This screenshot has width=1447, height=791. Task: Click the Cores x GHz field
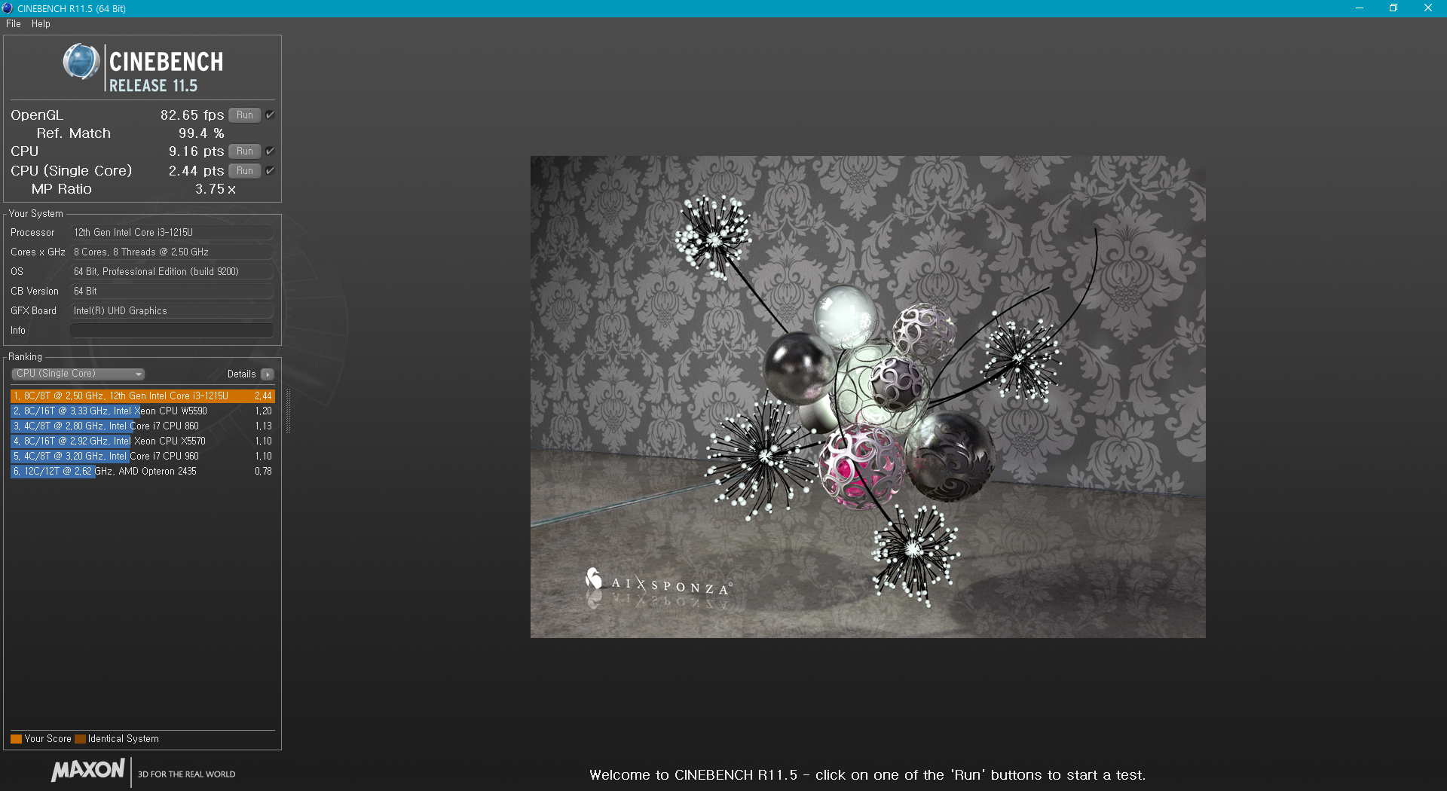(x=172, y=252)
